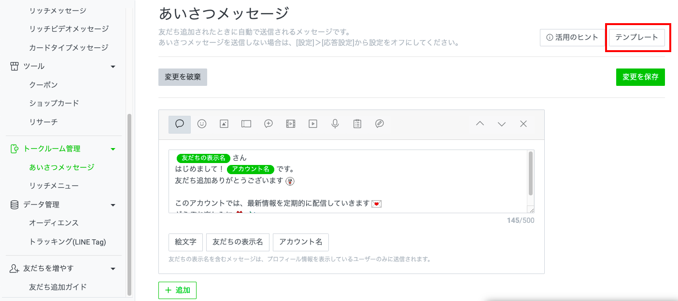Record a voice message with the microphone icon
The width and height of the screenshot is (678, 301).
(x=335, y=124)
